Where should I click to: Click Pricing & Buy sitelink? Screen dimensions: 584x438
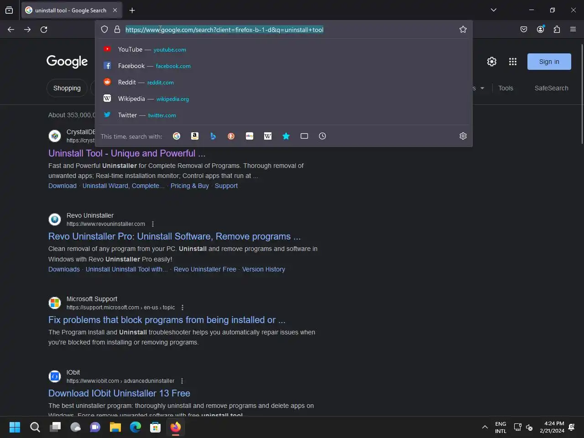(189, 186)
